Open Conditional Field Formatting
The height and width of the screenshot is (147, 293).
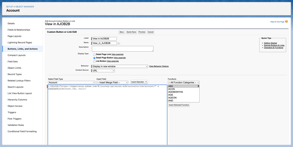click(x=22, y=131)
